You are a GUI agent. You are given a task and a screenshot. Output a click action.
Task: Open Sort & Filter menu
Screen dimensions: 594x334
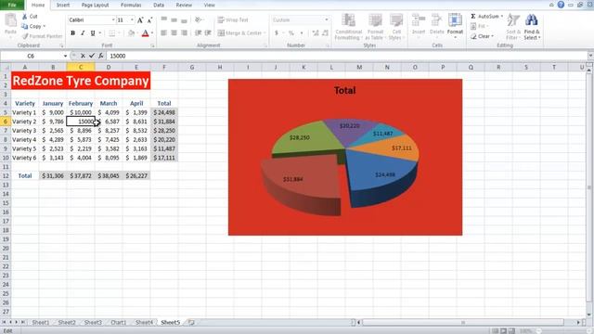coord(513,27)
